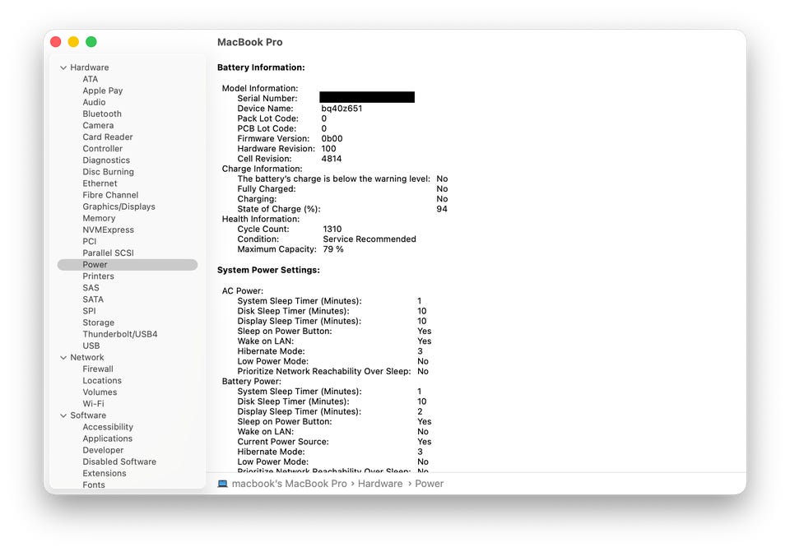The width and height of the screenshot is (790, 552).
Task: Select PCI in the sidebar
Action: (90, 241)
